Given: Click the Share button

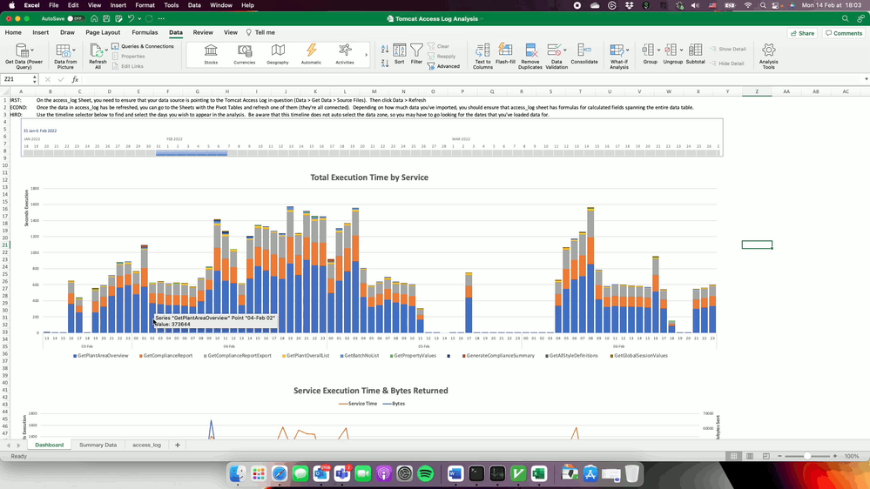Looking at the screenshot, I should [802, 33].
